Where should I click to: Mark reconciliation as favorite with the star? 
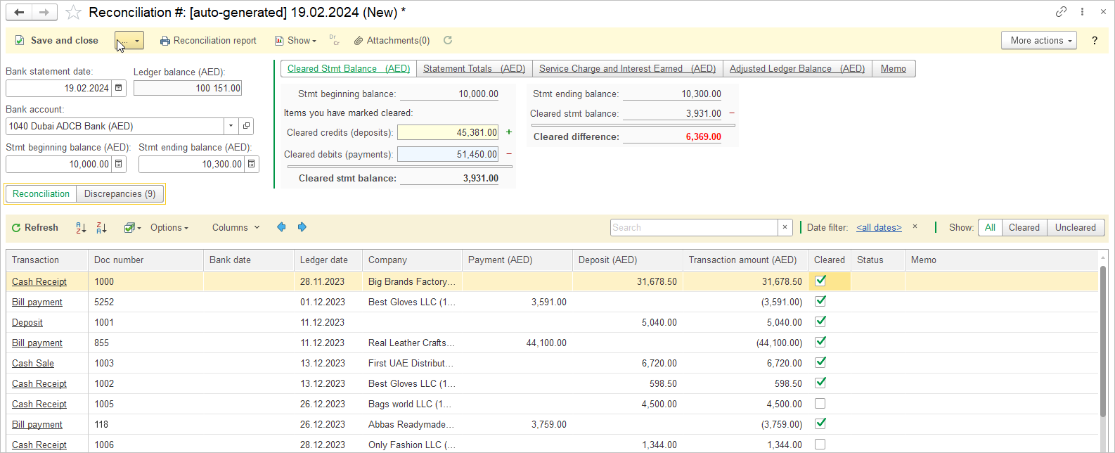click(x=73, y=13)
